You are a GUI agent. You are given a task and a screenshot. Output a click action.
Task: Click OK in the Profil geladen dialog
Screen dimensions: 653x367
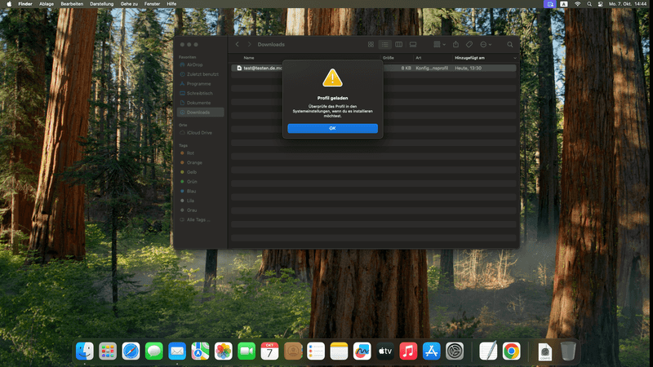[x=332, y=128]
